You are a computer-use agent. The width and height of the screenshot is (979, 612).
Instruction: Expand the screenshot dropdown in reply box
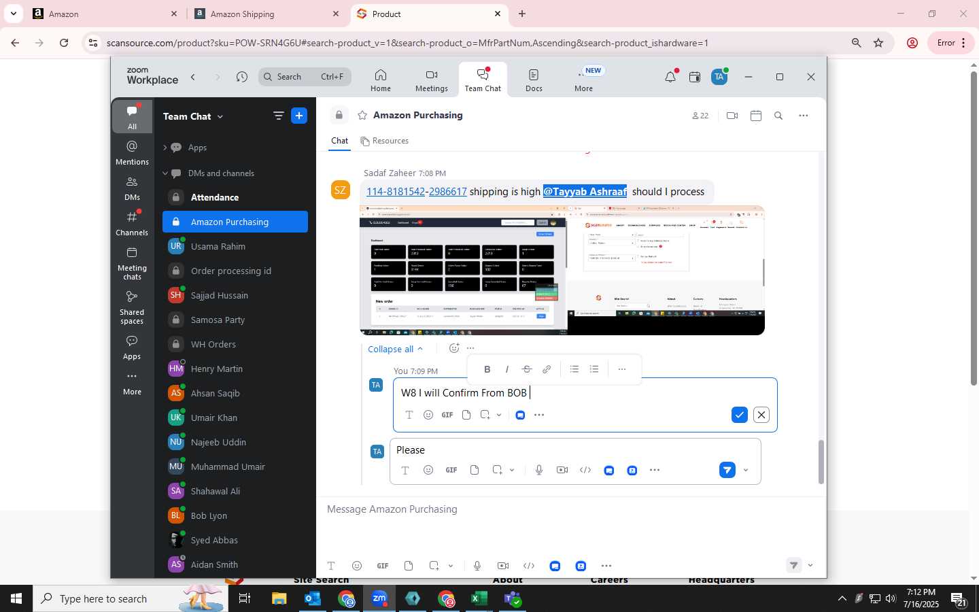tap(512, 471)
